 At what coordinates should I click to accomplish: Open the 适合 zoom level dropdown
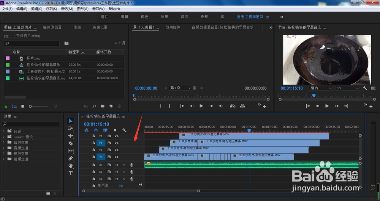(320, 88)
